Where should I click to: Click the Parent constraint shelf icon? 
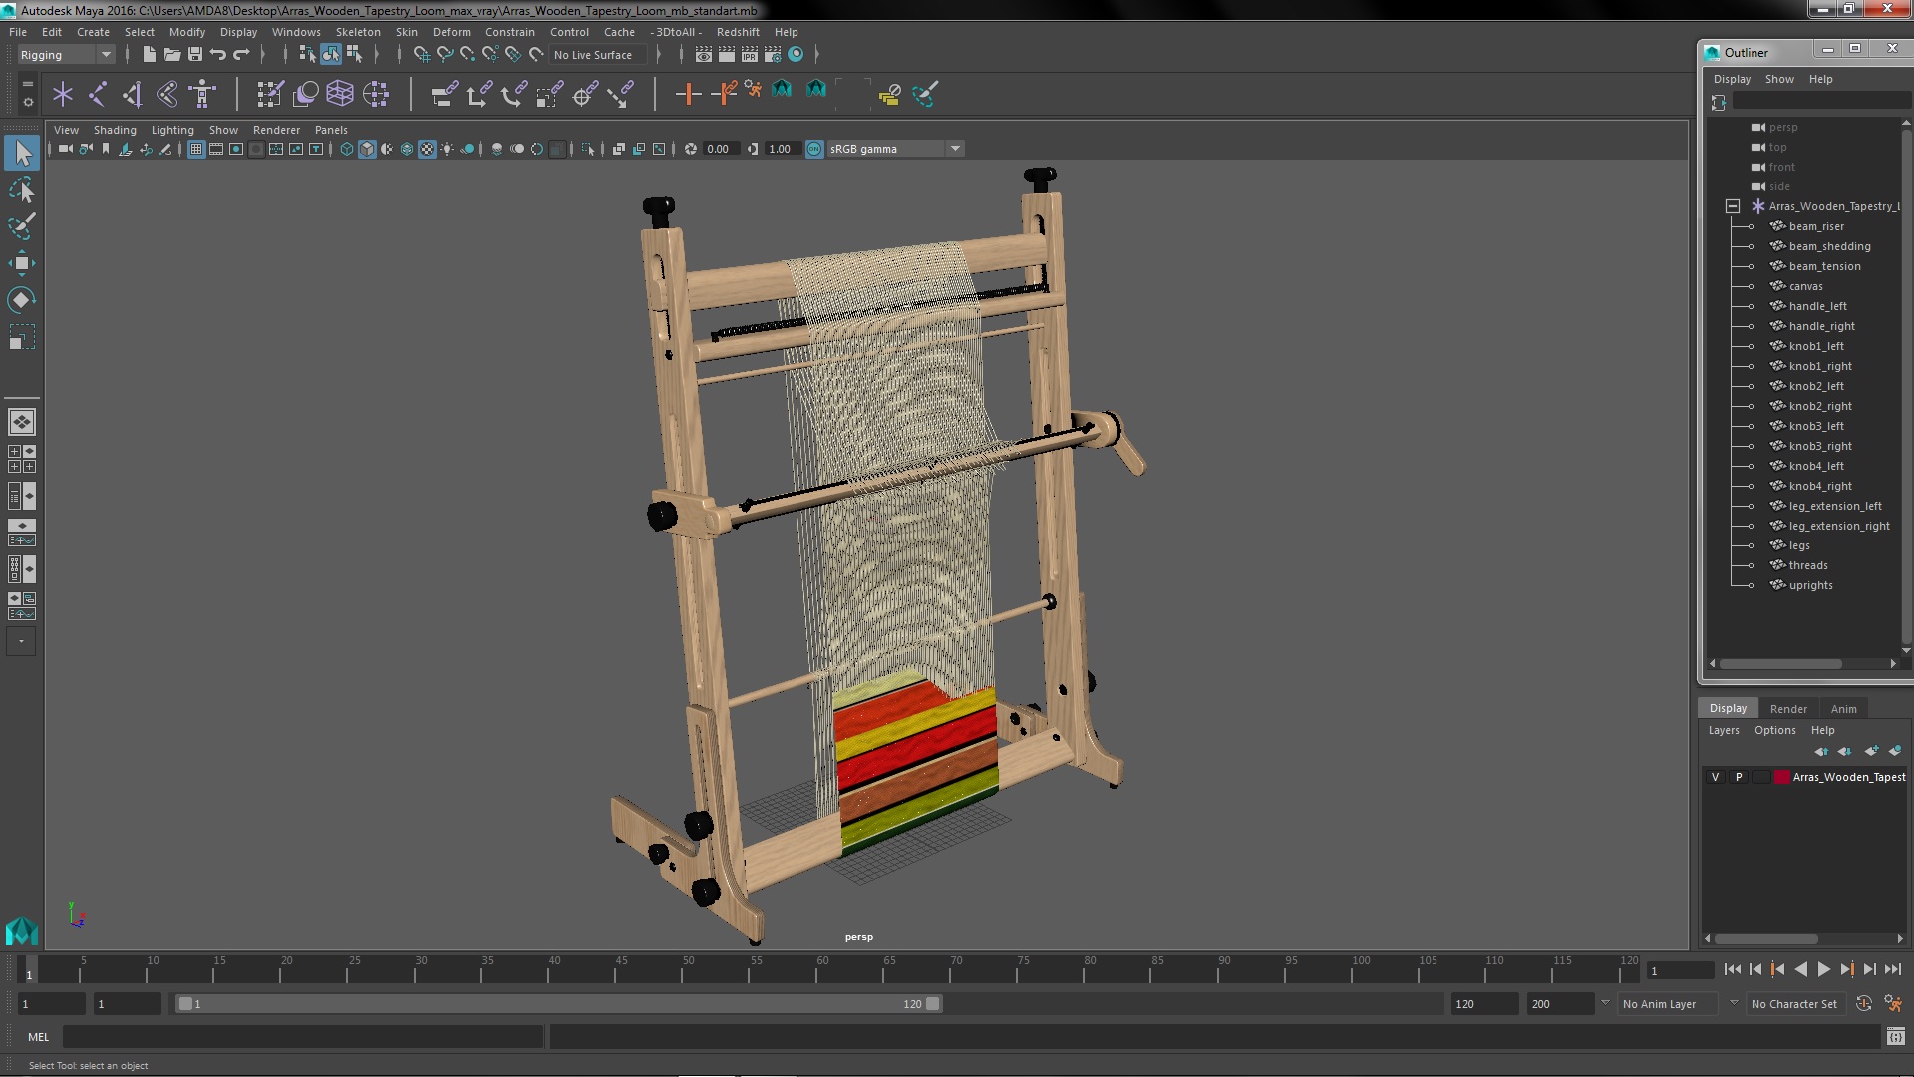coord(445,95)
